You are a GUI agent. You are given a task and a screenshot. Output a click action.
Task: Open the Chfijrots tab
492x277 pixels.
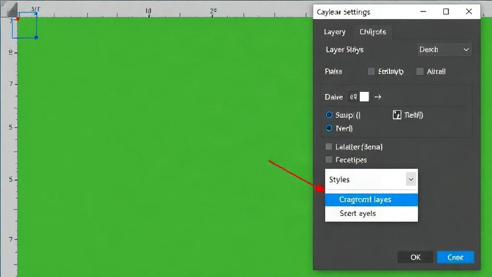[x=373, y=32]
